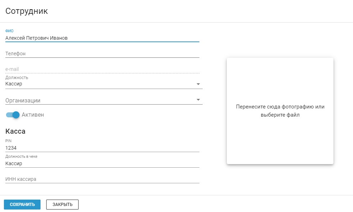This screenshot has height=212, width=353.
Task: Click the Должность dropdown arrow
Action: 198,84
